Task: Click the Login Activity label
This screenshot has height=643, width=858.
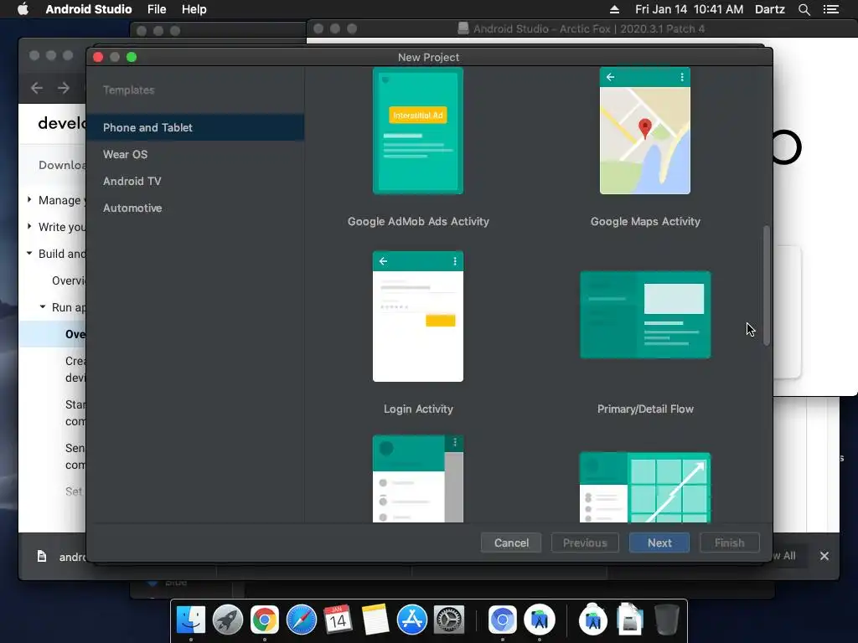Action: [418, 409]
